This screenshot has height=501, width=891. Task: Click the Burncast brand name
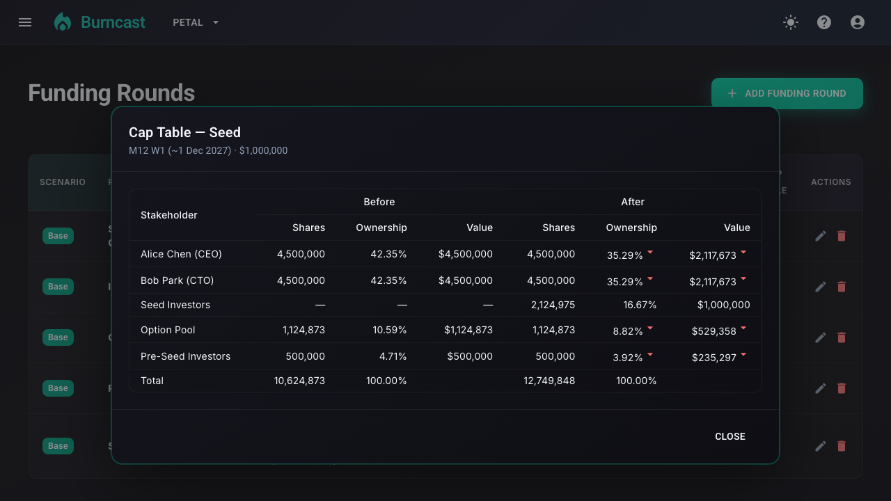pos(113,22)
